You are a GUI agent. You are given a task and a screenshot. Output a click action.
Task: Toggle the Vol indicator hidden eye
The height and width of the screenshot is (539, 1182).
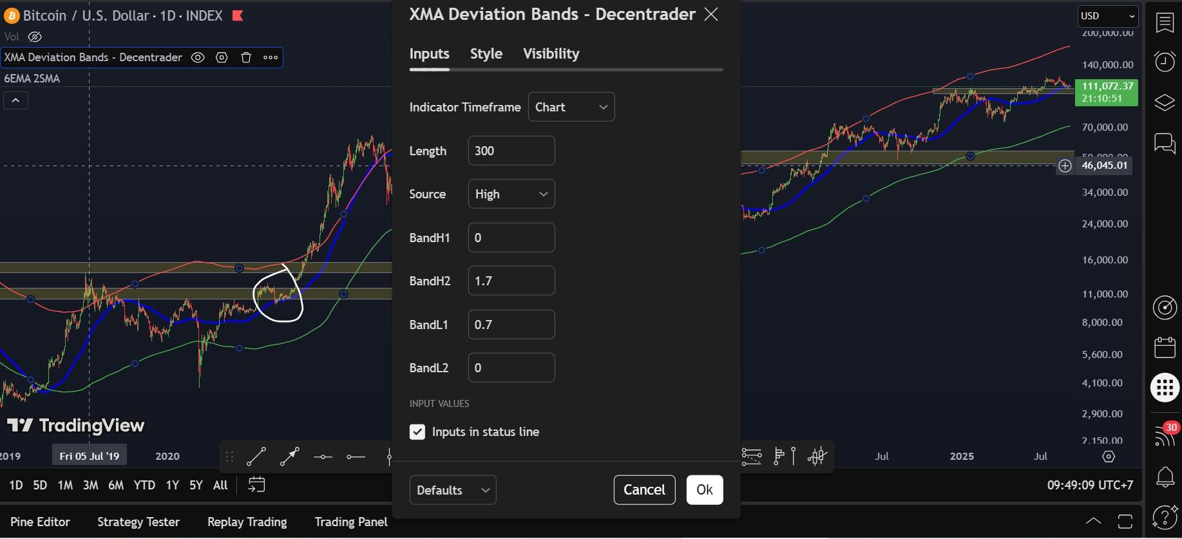tap(35, 37)
